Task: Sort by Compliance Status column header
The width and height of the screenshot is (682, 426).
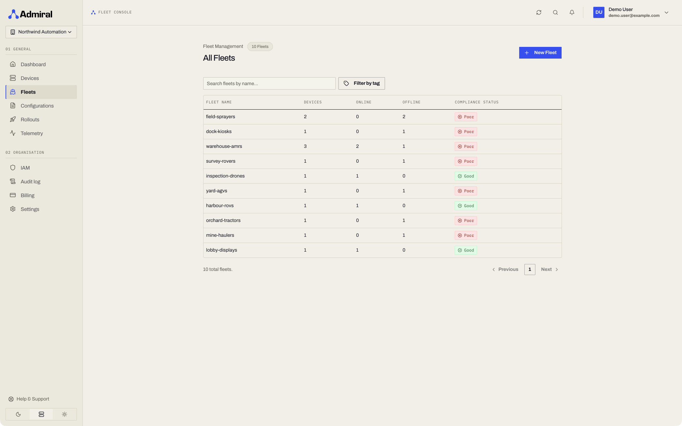Action: tap(476, 102)
